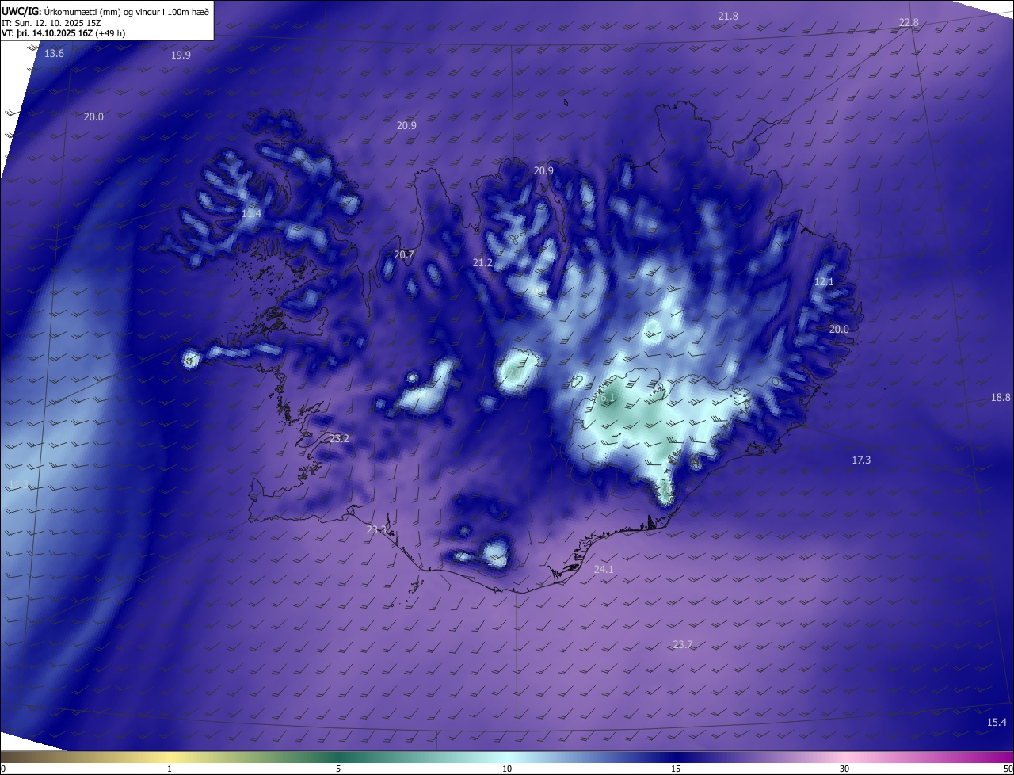Click the 23.2 value label
This screenshot has width=1014, height=775.
(339, 438)
